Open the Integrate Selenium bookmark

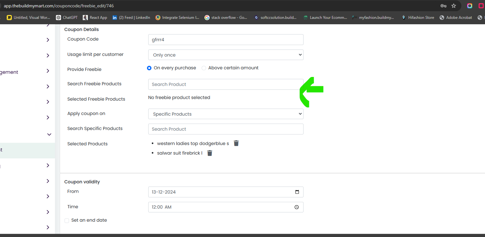click(x=177, y=18)
